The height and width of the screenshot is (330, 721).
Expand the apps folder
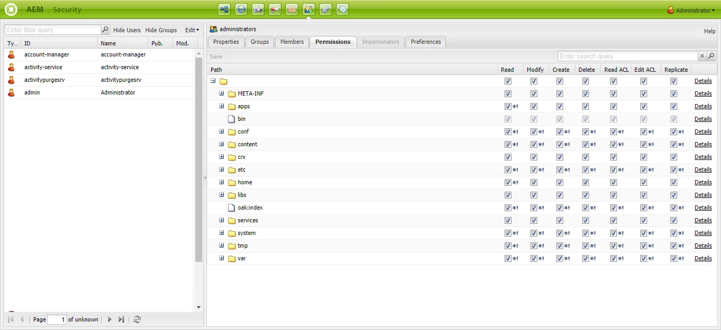[222, 106]
